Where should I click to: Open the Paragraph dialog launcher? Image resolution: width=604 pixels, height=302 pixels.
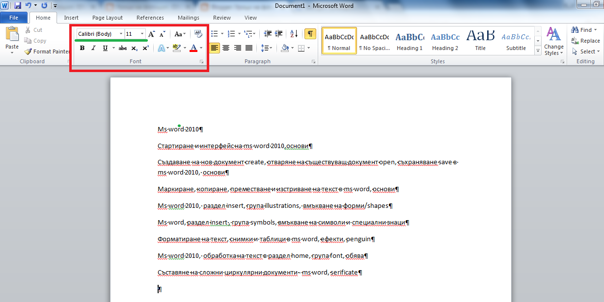click(x=314, y=62)
